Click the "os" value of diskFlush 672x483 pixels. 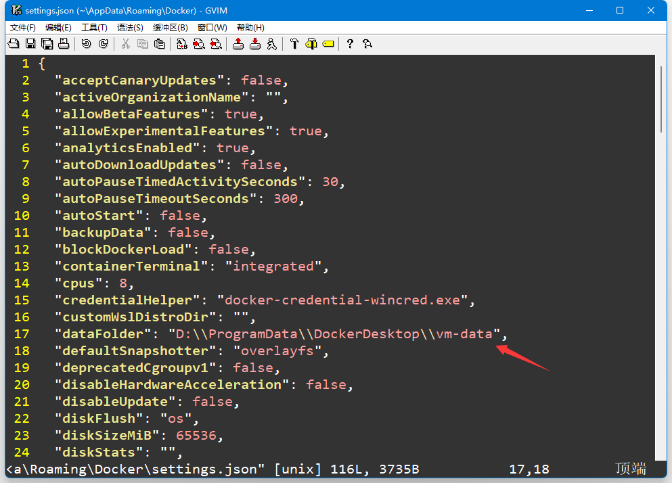[x=176, y=419]
